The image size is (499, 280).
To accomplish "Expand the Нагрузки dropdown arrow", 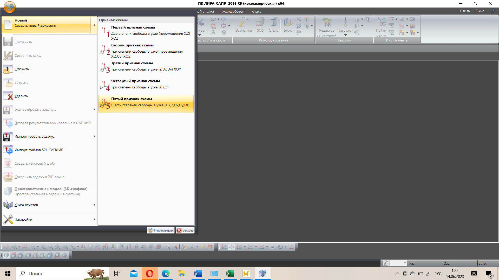I will click(x=345, y=35).
